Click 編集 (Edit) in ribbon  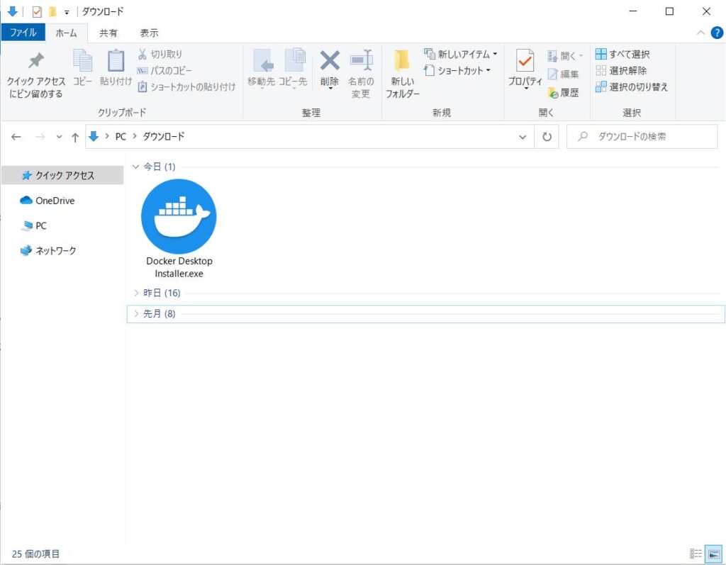(564, 74)
